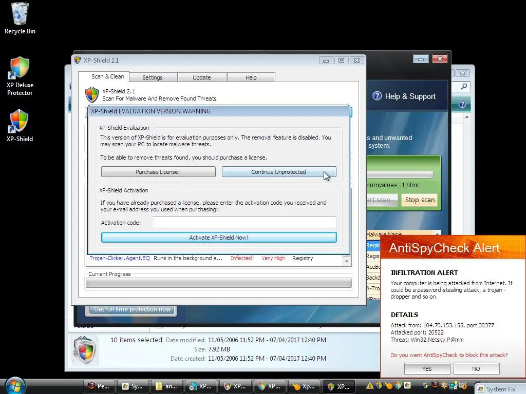Open the XP-Shield desktop shortcut
This screenshot has height=394, width=526.
coord(20,126)
